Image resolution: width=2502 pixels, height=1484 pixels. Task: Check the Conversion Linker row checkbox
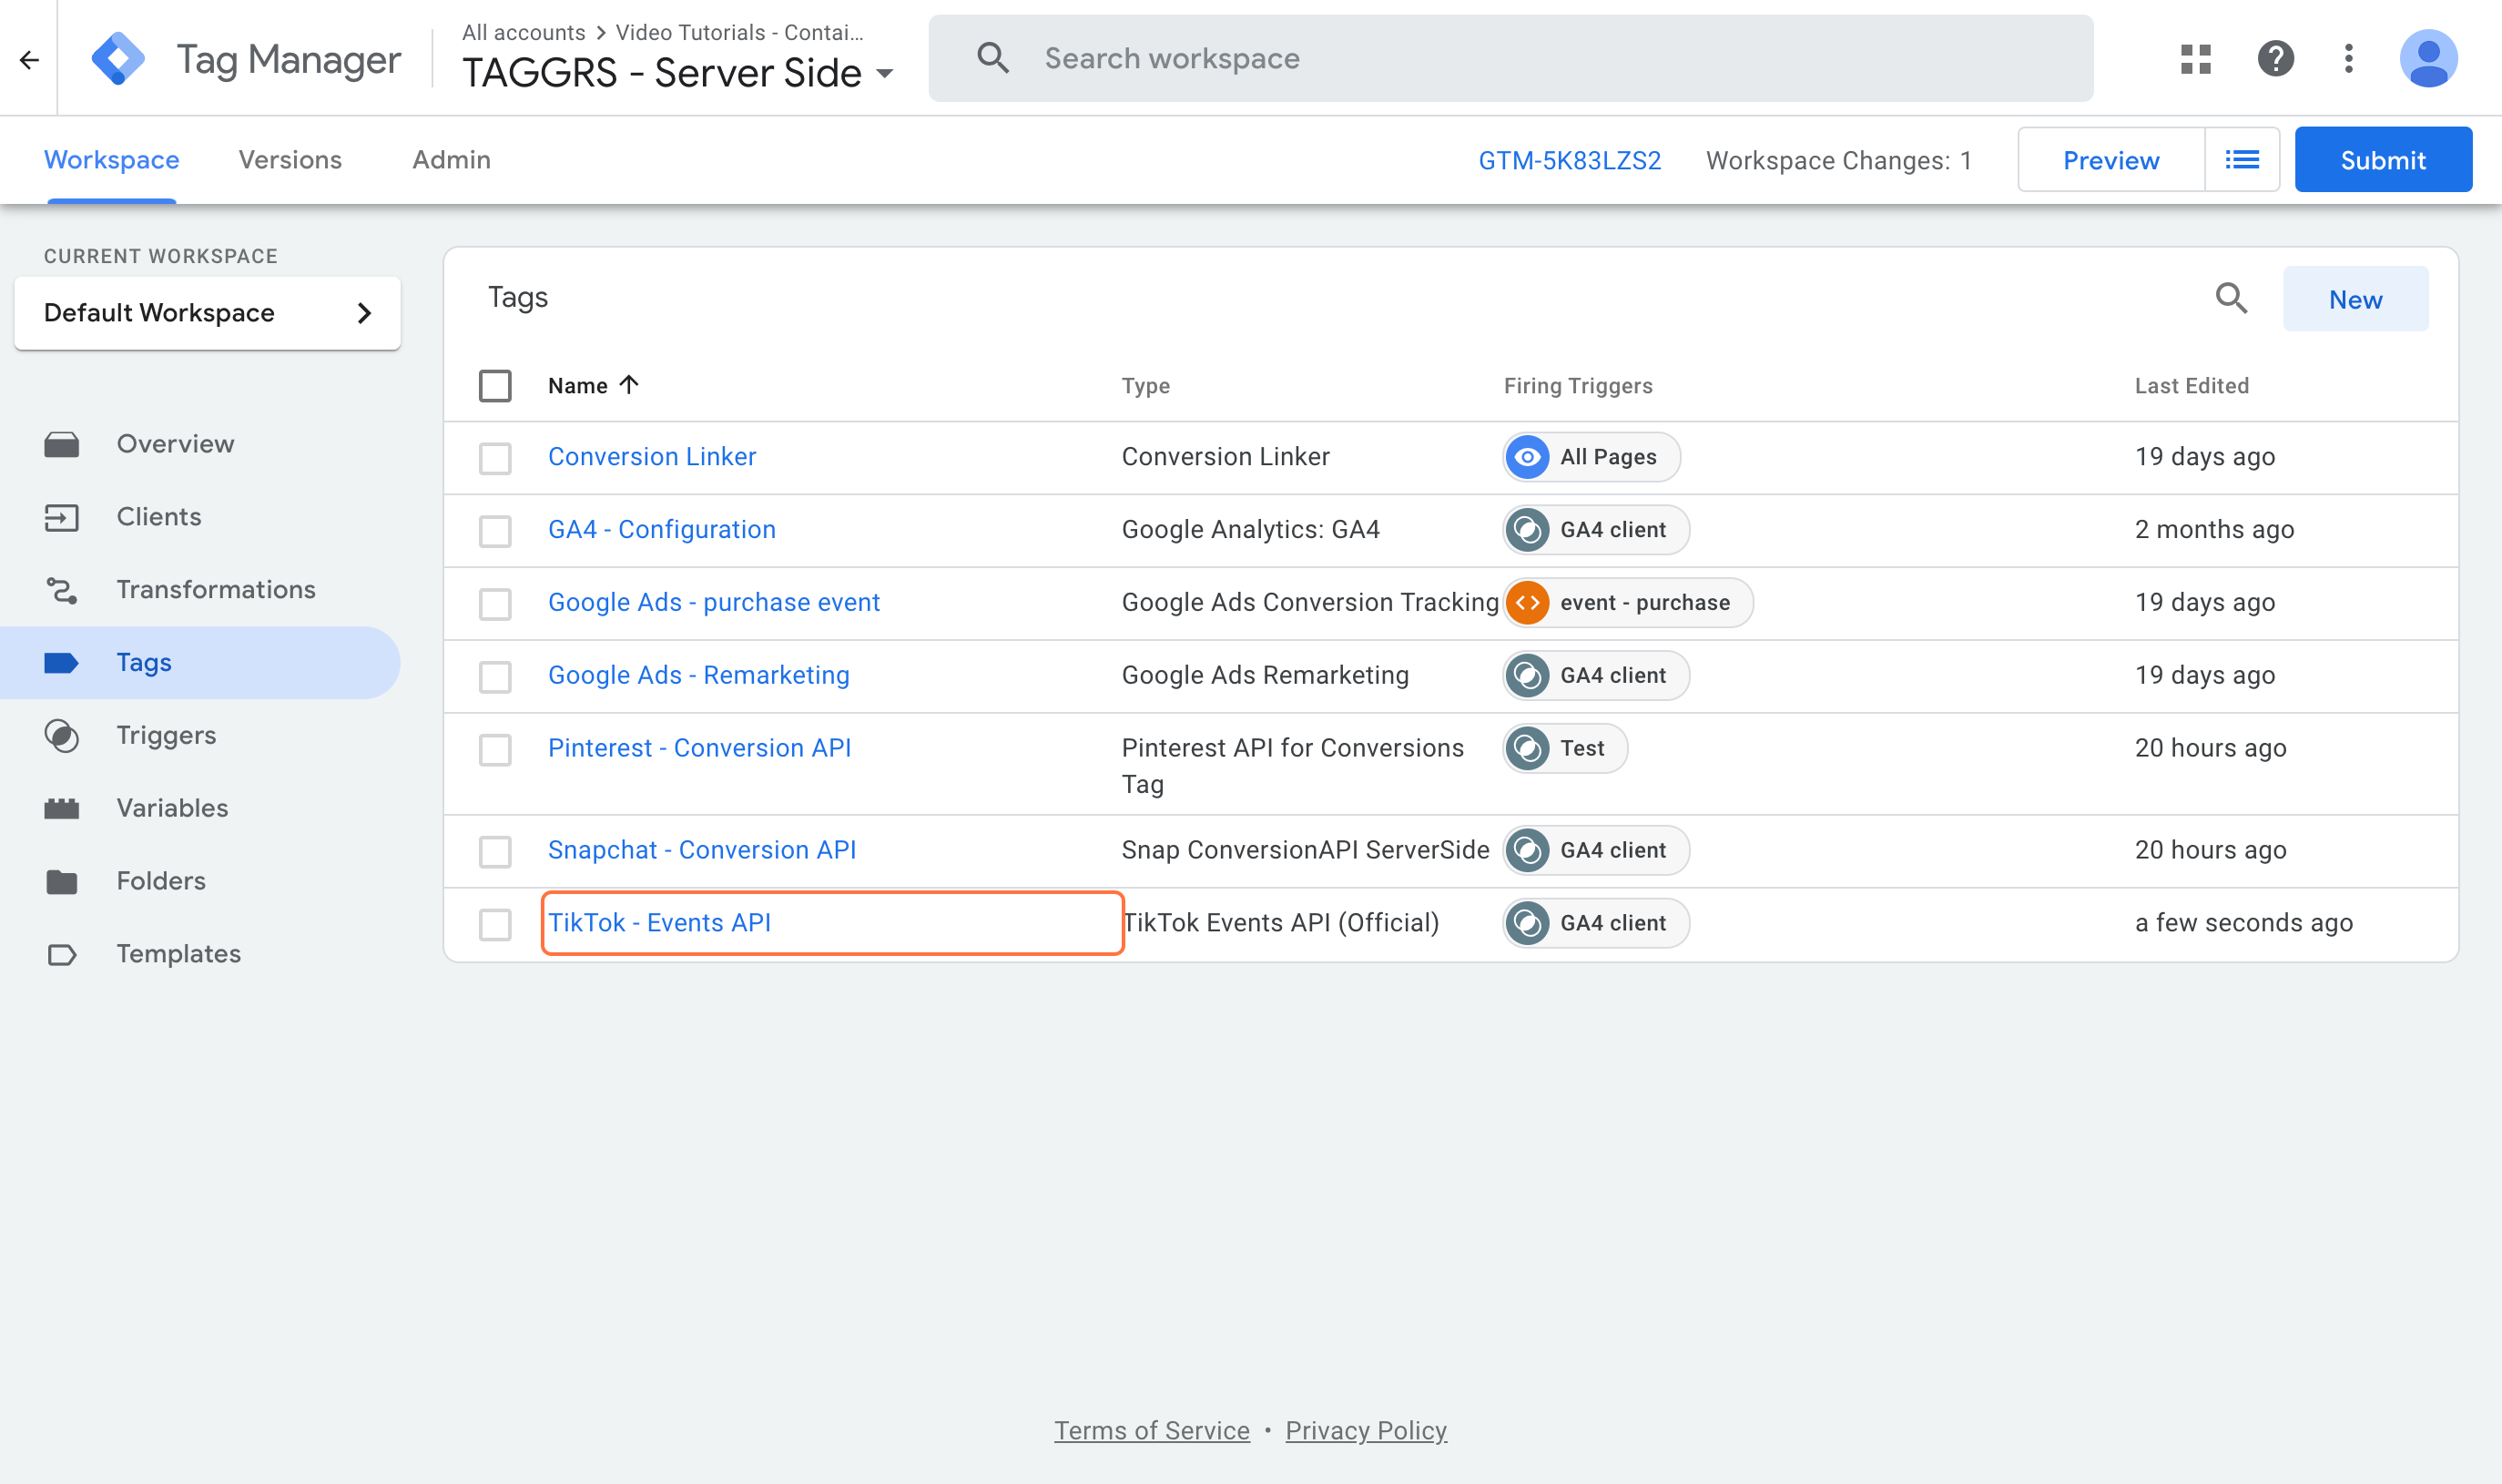point(495,458)
